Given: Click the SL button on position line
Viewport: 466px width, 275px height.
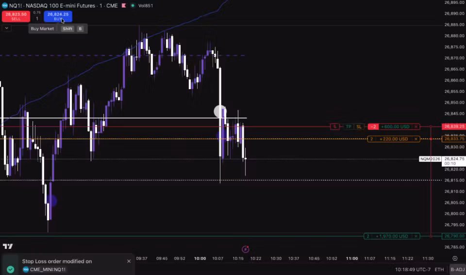Looking at the screenshot, I should click(359, 126).
